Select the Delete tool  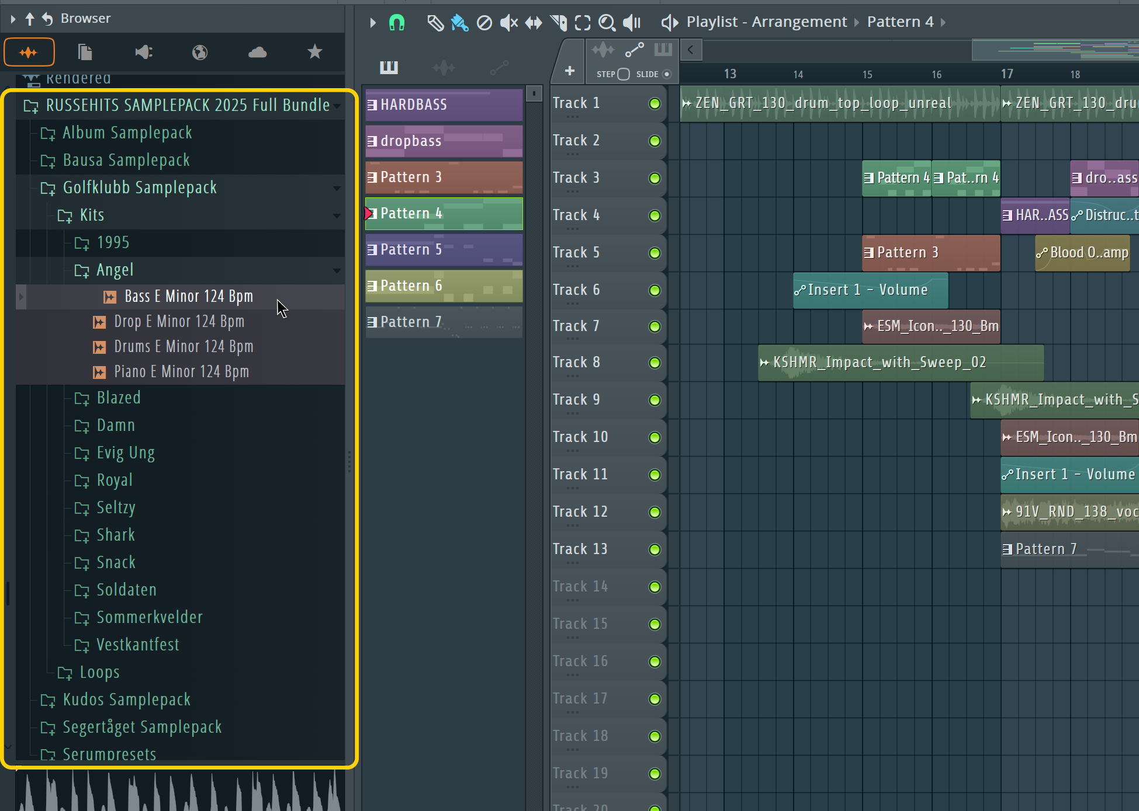(x=484, y=23)
